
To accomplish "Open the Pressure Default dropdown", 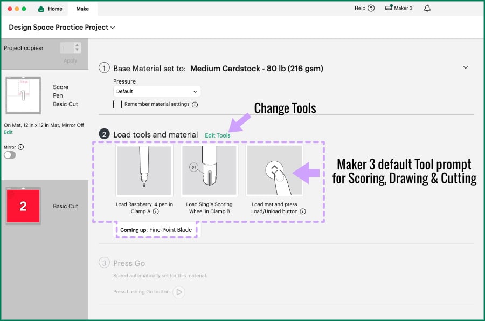I will pyautogui.click(x=157, y=91).
